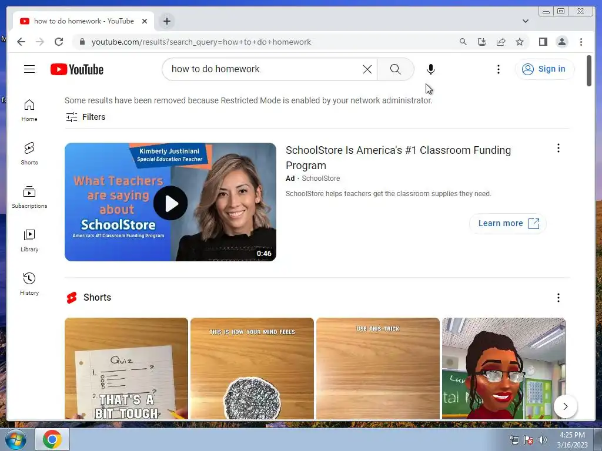Navigate back in Chrome
602x451 pixels.
coord(21,42)
